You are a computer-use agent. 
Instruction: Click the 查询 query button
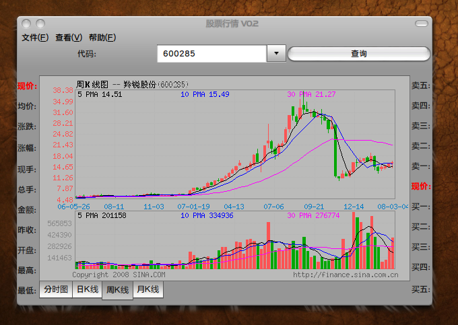point(359,54)
